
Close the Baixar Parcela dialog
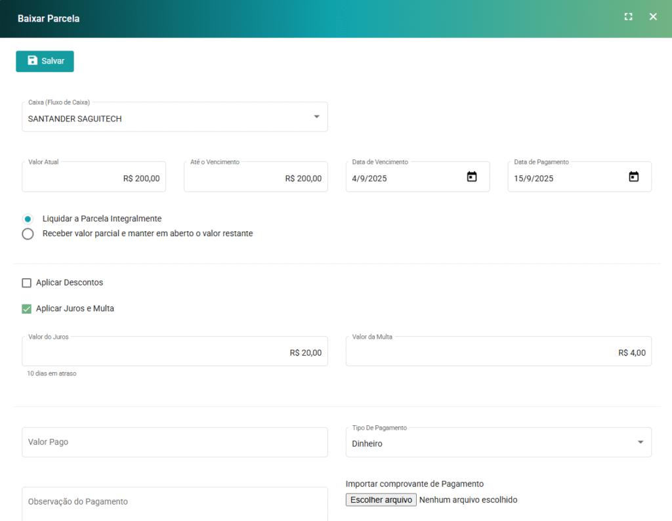pyautogui.click(x=653, y=17)
